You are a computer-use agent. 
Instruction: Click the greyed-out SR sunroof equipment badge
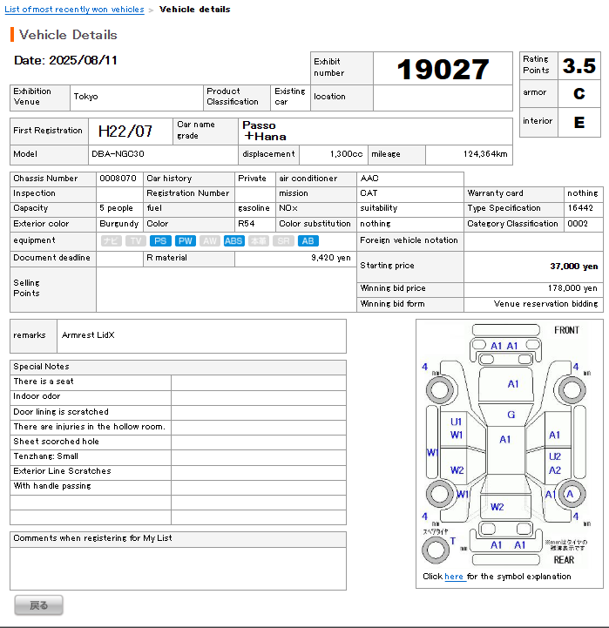pos(284,240)
